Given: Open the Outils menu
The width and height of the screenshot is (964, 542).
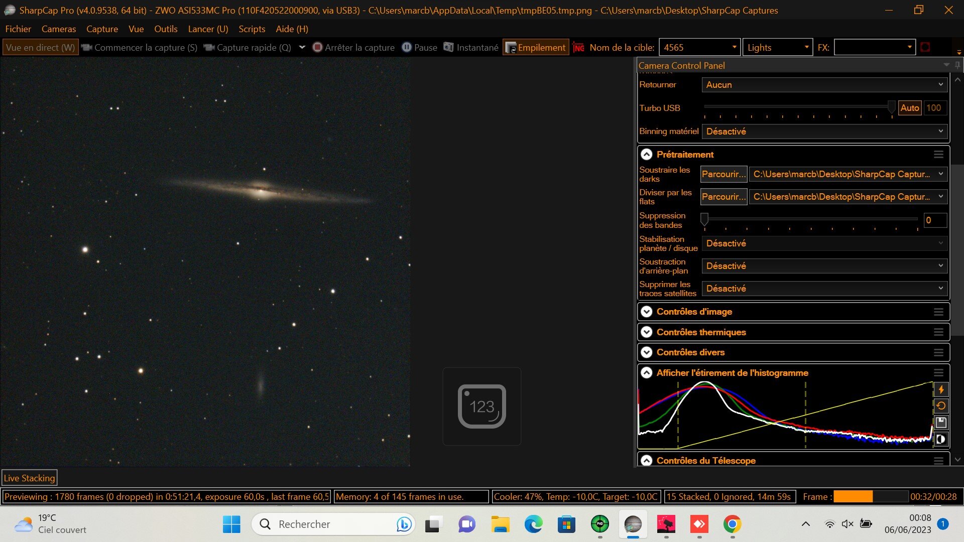Looking at the screenshot, I should (x=166, y=29).
